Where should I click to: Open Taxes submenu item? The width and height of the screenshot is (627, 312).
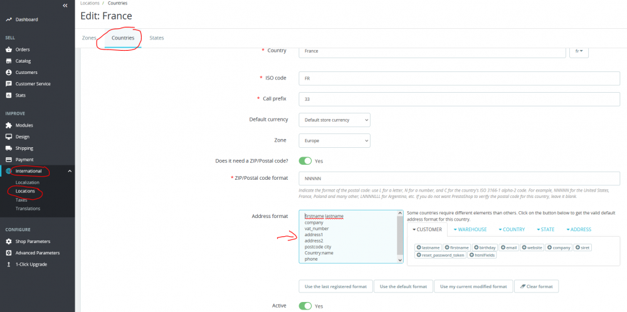pyautogui.click(x=21, y=200)
